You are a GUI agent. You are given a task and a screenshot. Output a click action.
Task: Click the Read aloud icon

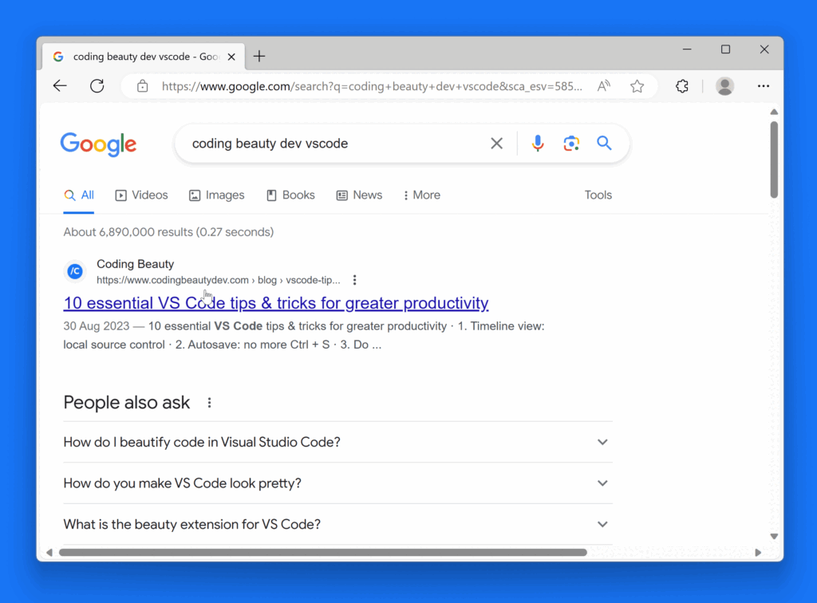tap(604, 86)
